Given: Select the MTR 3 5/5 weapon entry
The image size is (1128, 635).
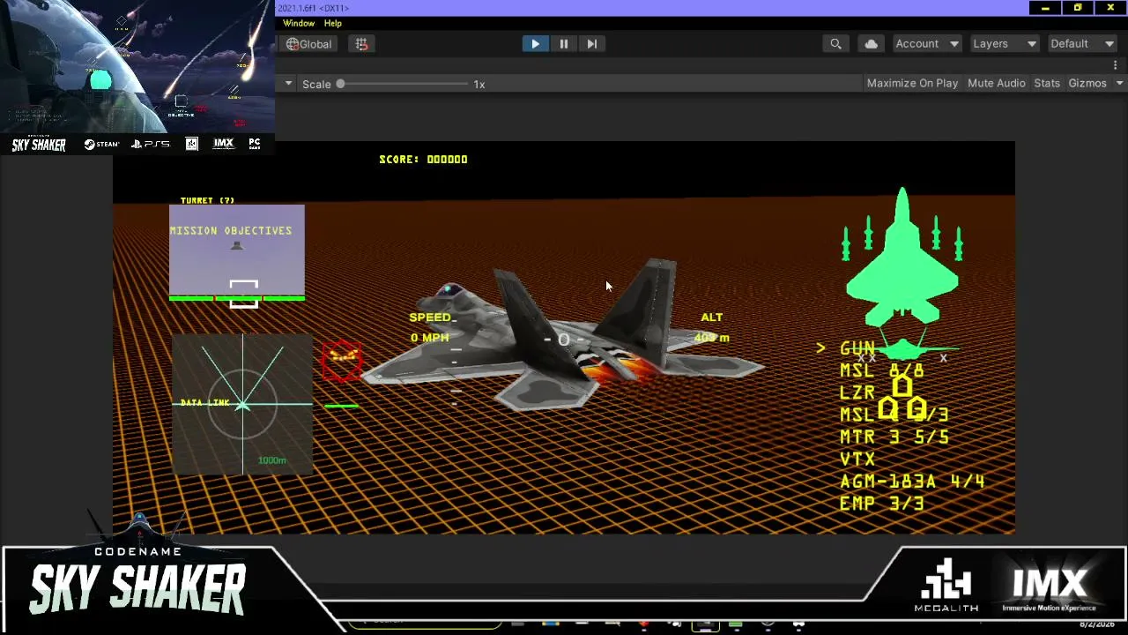Looking at the screenshot, I should point(894,437).
